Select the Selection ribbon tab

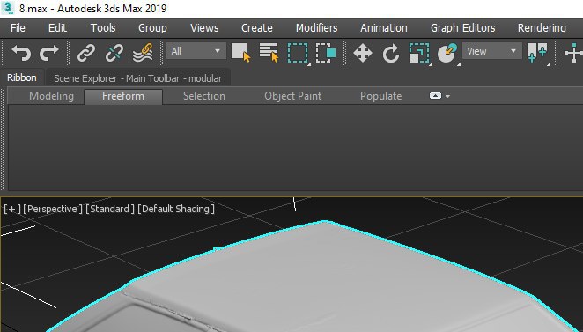tap(204, 96)
